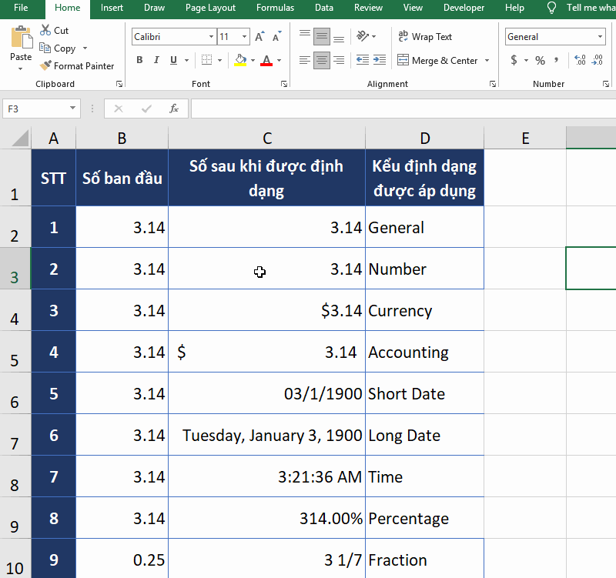Increase font size with large A
The image size is (616, 578).
259,37
